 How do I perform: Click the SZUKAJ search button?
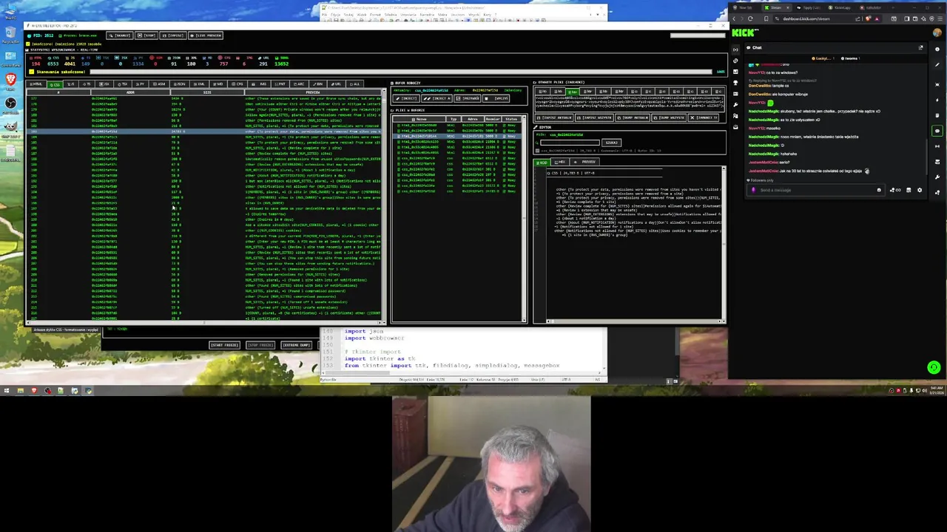click(611, 143)
